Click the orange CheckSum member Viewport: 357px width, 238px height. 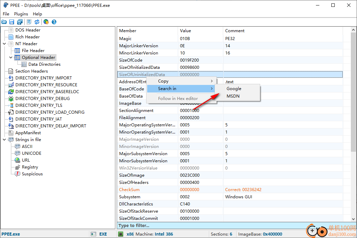129,189
